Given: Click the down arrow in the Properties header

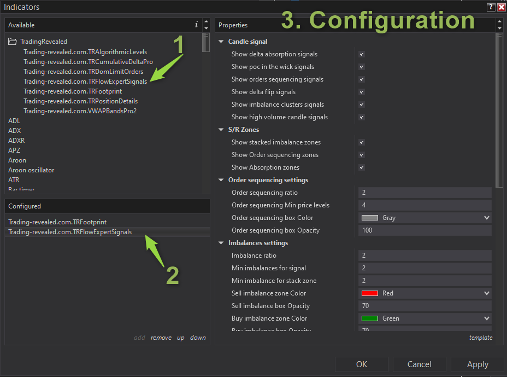Looking at the screenshot, I should (499, 28).
